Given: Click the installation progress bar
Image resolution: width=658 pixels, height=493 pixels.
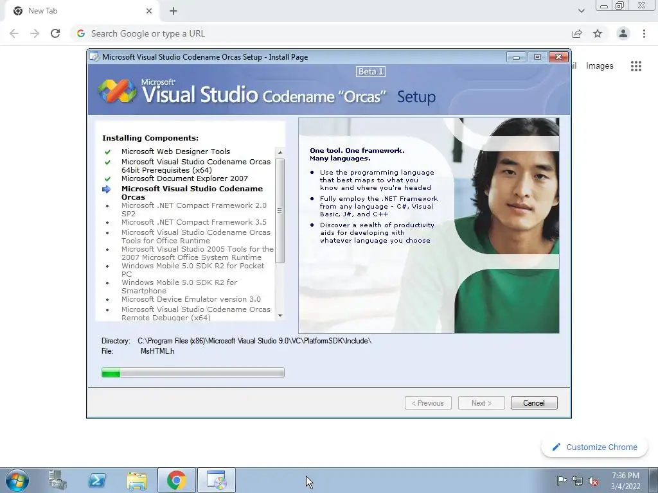Looking at the screenshot, I should (193, 372).
